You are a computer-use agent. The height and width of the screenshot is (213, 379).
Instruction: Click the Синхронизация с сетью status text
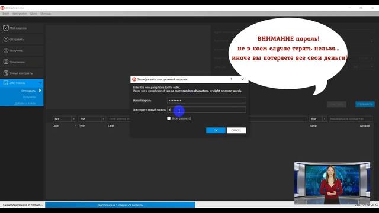point(23,205)
